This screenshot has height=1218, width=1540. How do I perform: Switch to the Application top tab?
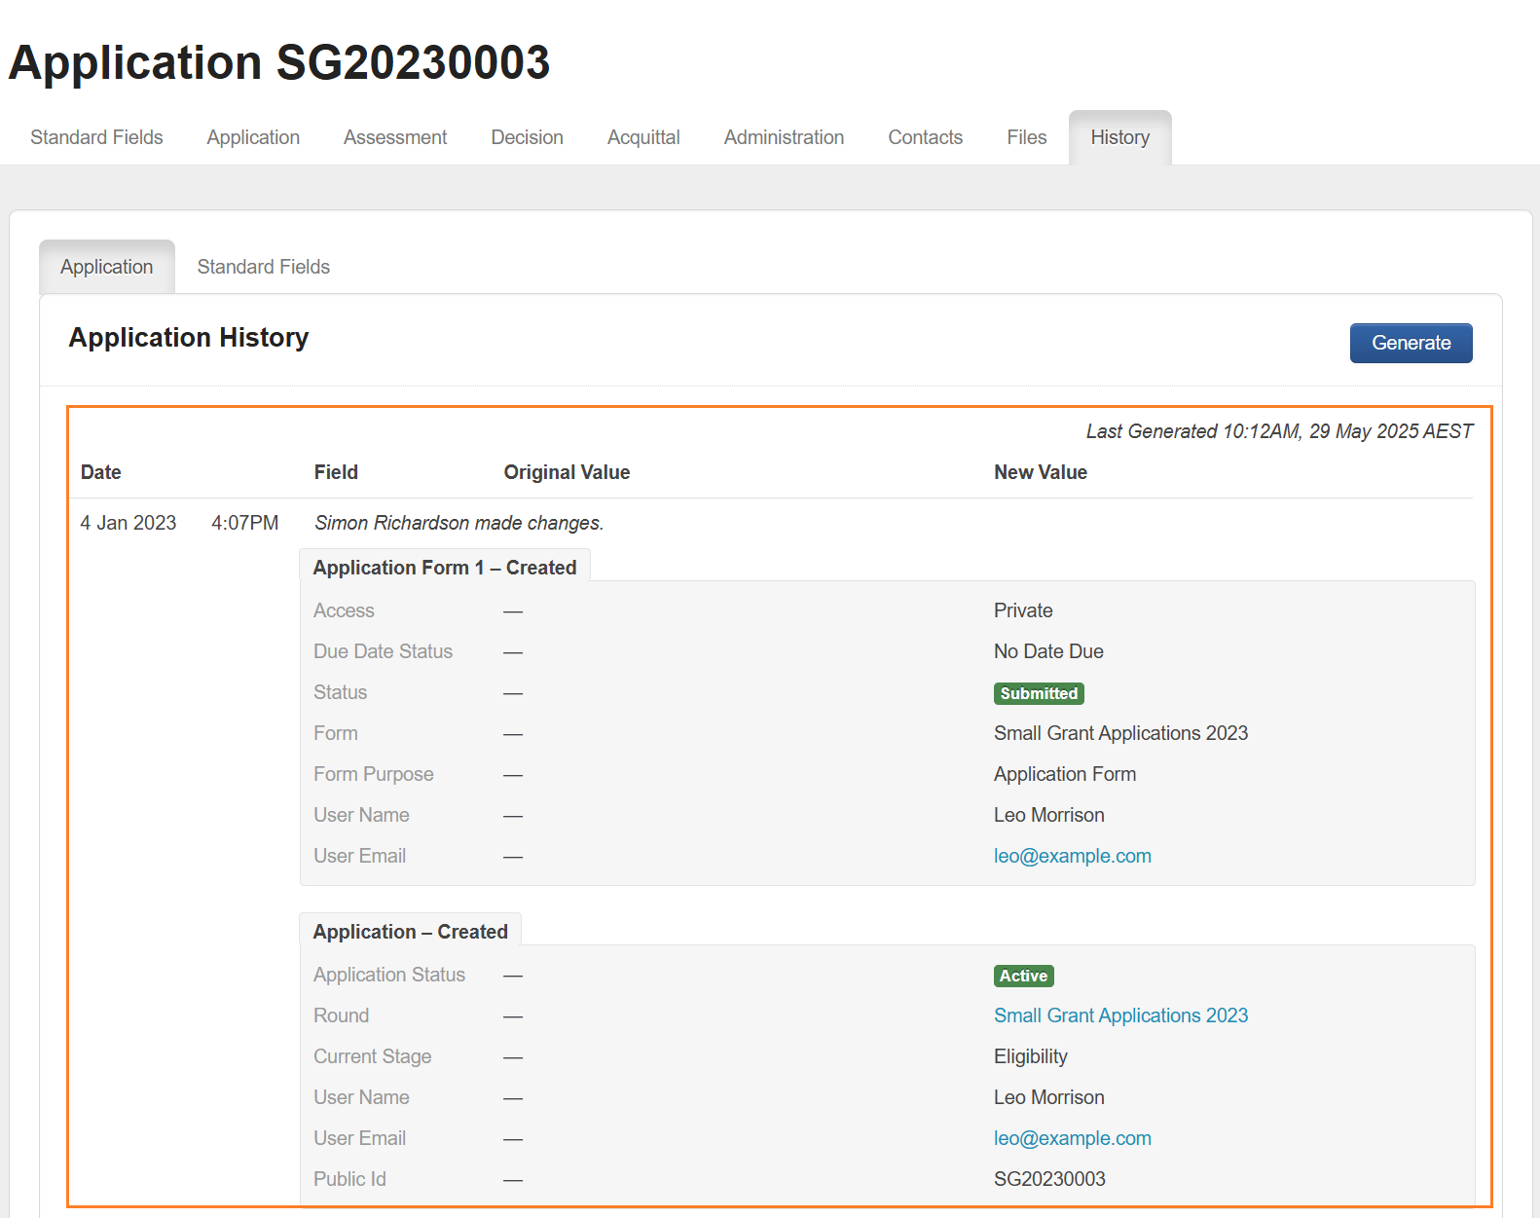[x=253, y=137]
